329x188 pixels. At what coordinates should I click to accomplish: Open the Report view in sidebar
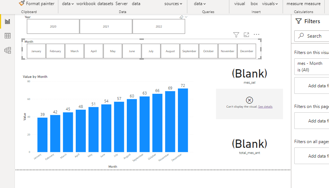click(8, 21)
